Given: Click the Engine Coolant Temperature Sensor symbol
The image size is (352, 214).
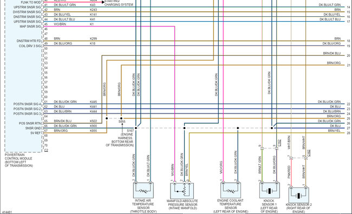Looking at the screenshot, I should click(231, 190).
